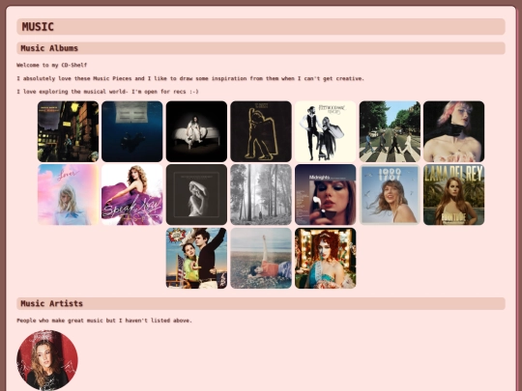Select the dark blue underwater album cover
The width and height of the screenshot is (522, 391).
pyautogui.click(x=132, y=131)
